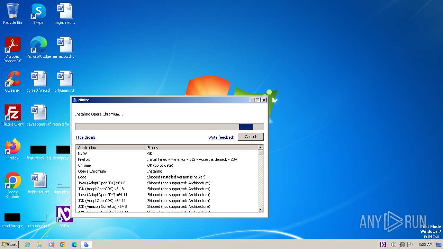Click the installation progress bar
Image resolution: width=443 pixels, height=249 pixels.
[x=170, y=127]
